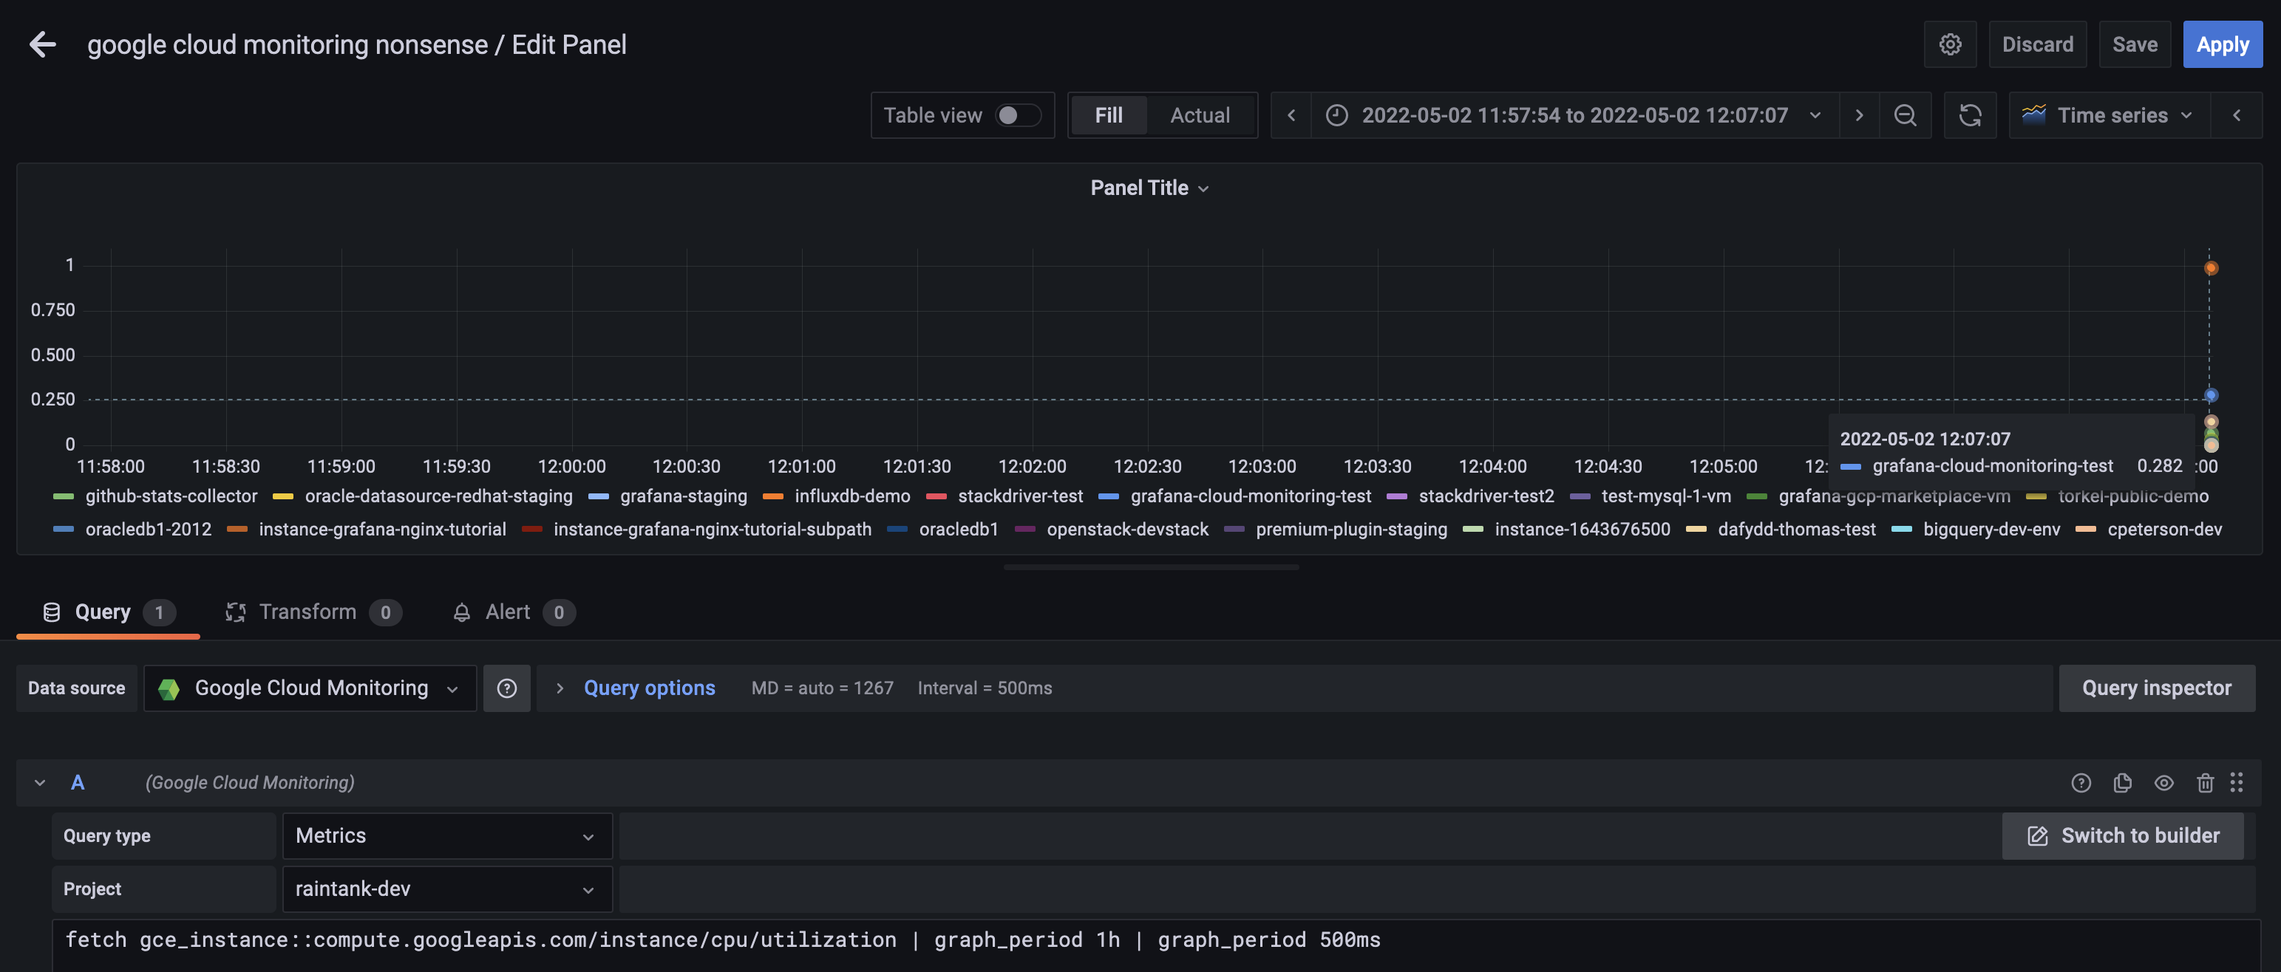2281x972 pixels.
Task: Open the Metrics query type dropdown
Action: pyautogui.click(x=446, y=835)
